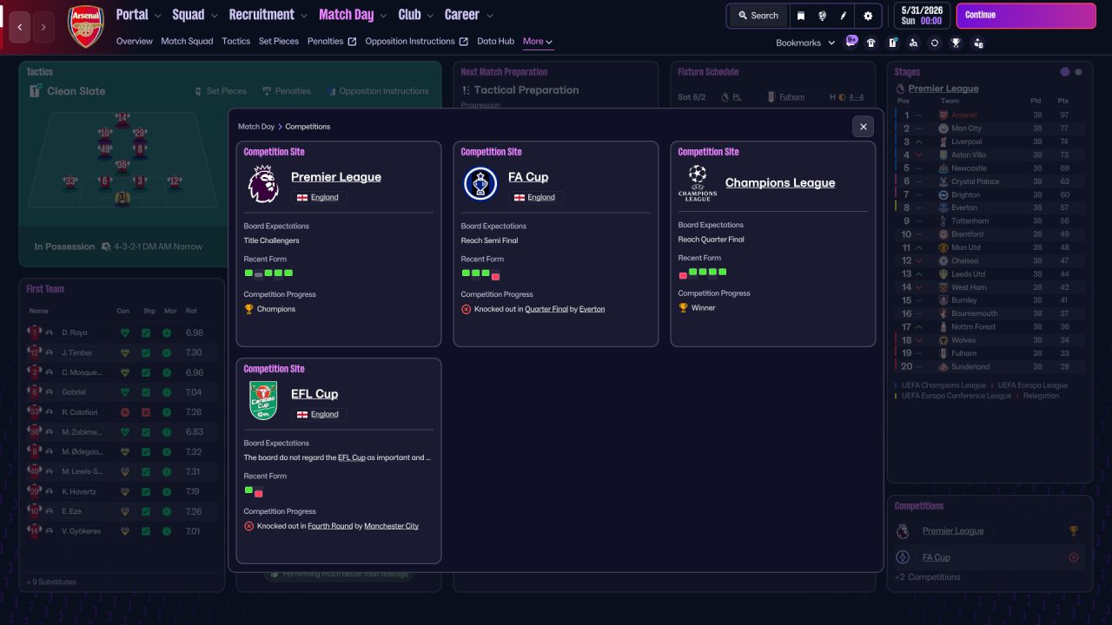The image size is (1112, 625).
Task: Select the first purple Stages page dot
Action: [x=1065, y=72]
